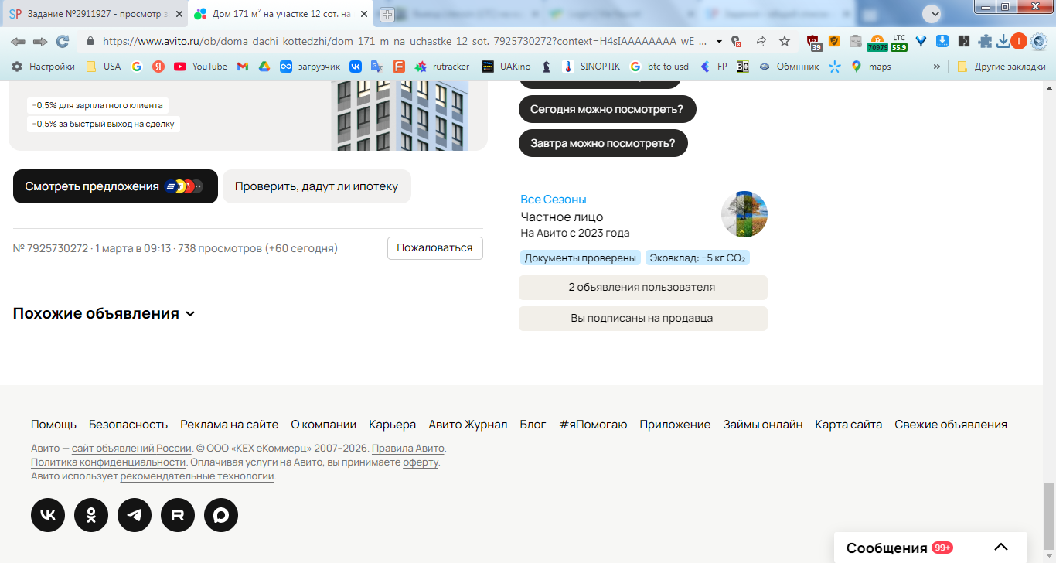Close the Дом 171 м² tab

click(x=363, y=14)
